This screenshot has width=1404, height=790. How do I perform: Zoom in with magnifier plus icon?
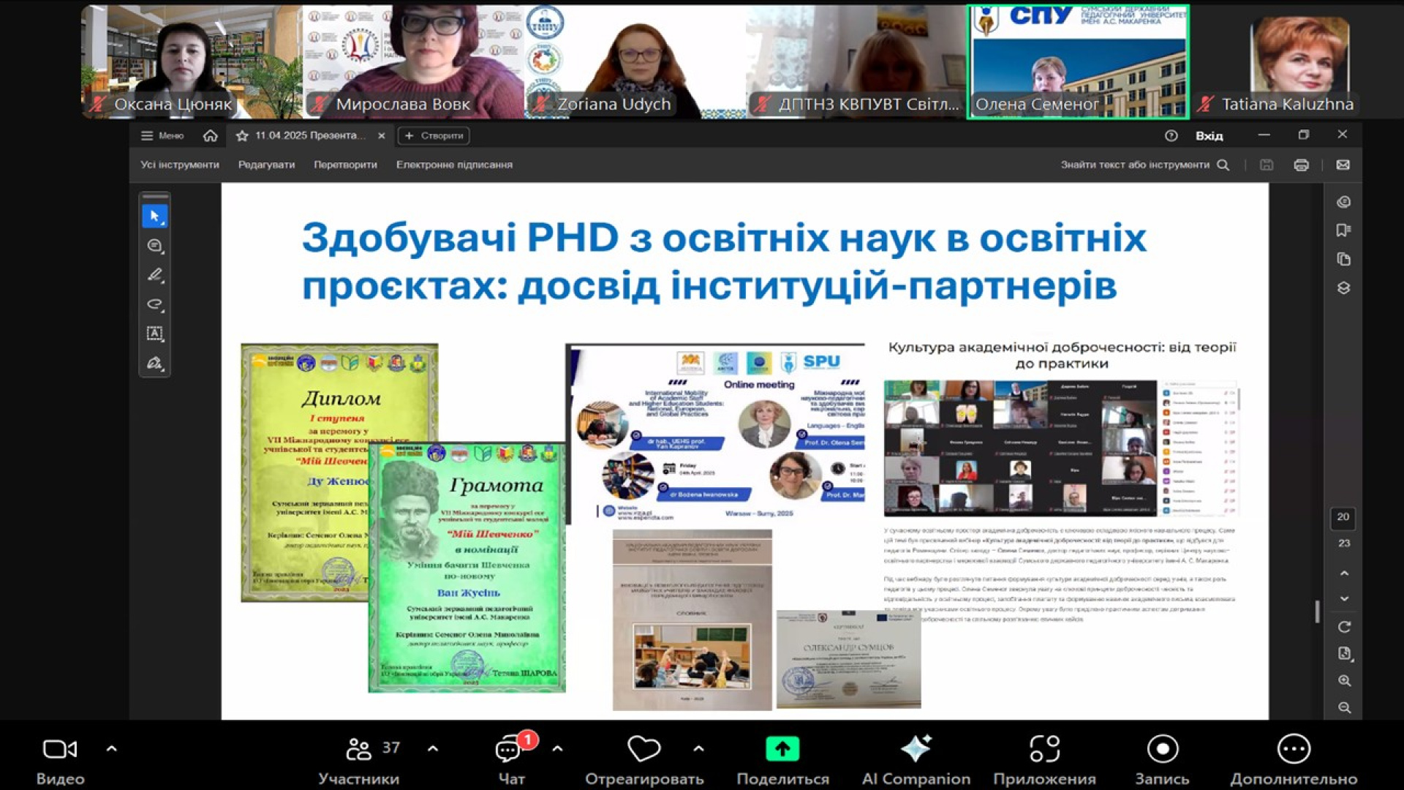point(1344,680)
